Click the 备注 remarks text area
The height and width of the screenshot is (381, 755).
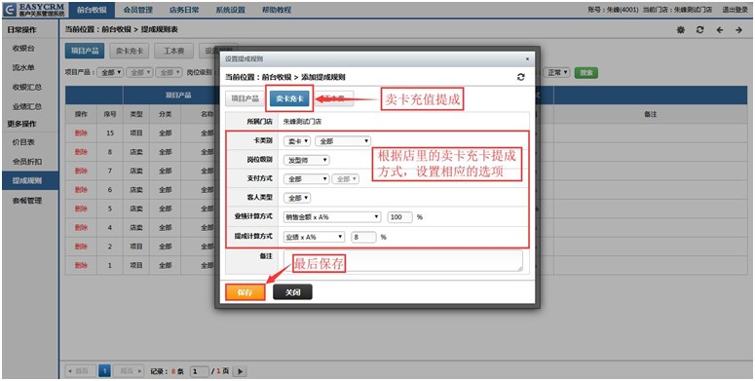403,260
